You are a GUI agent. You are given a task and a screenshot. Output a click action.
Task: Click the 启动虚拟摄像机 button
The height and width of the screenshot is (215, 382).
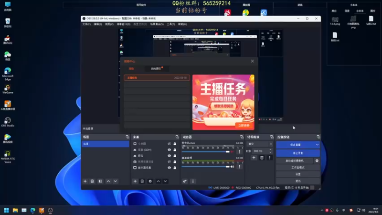[295, 161]
